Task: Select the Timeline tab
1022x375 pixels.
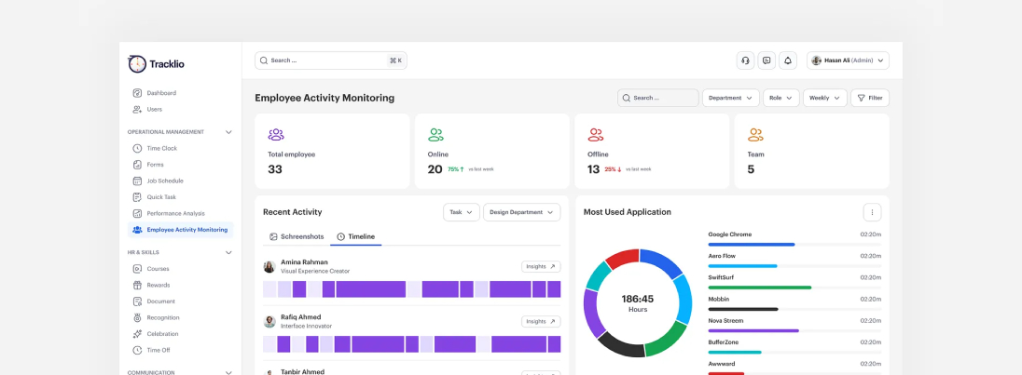Action: pyautogui.click(x=355, y=236)
